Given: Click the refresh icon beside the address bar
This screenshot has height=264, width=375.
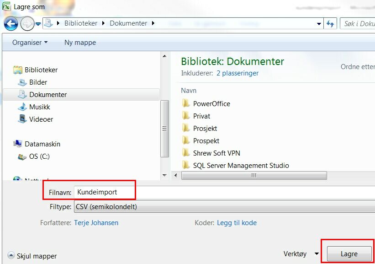Looking at the screenshot, I should 329,23.
